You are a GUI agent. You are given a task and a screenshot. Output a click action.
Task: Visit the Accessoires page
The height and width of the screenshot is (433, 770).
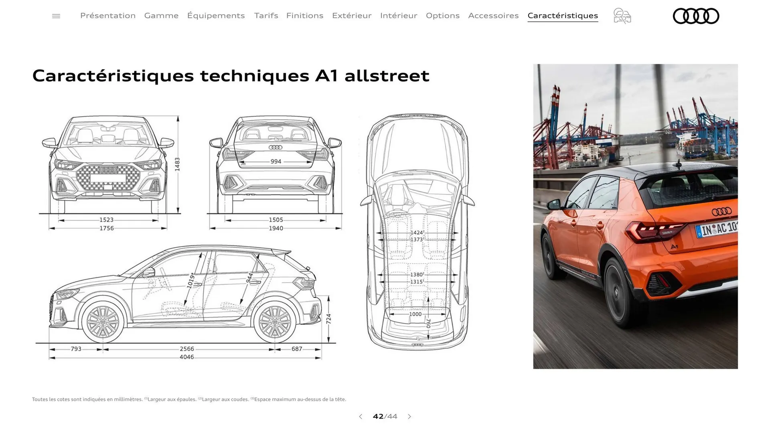(493, 16)
